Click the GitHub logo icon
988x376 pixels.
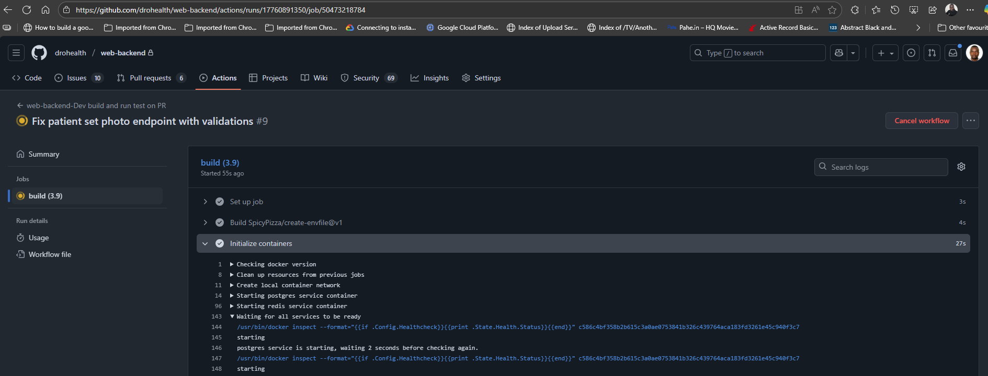[39, 53]
